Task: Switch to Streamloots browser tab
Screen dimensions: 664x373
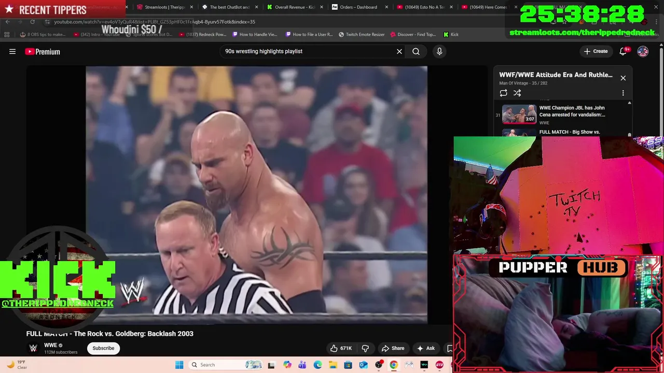Action: [x=165, y=7]
